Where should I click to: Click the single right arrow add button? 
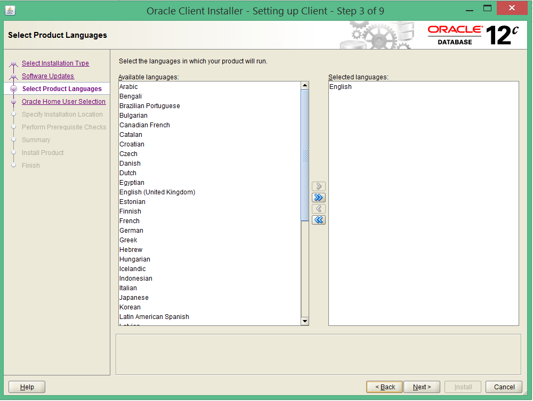pyautogui.click(x=319, y=186)
